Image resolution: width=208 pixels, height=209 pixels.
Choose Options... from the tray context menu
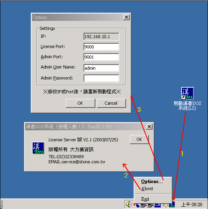click(152, 181)
